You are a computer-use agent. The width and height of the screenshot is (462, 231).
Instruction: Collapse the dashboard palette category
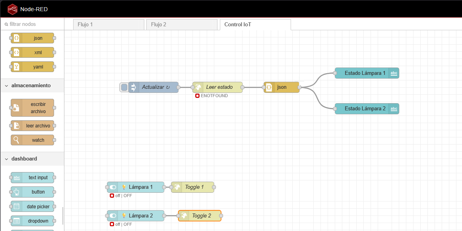pyautogui.click(x=7, y=159)
